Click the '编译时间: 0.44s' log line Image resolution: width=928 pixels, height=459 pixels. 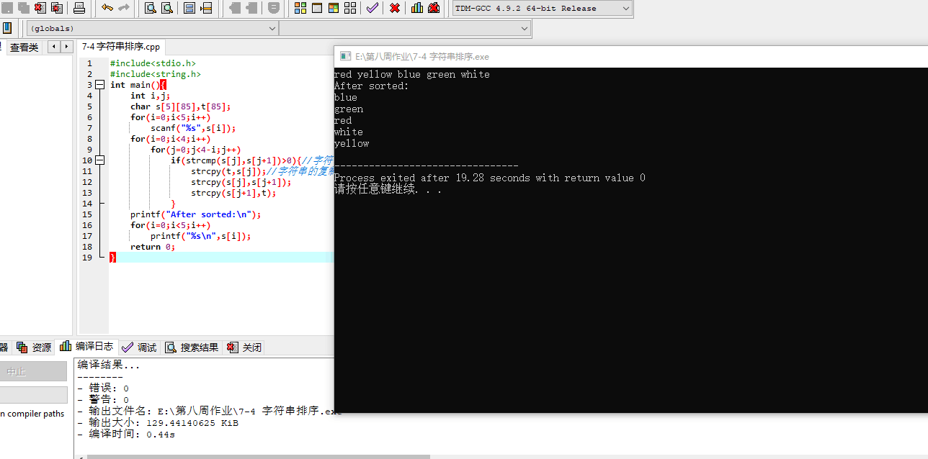point(126,435)
